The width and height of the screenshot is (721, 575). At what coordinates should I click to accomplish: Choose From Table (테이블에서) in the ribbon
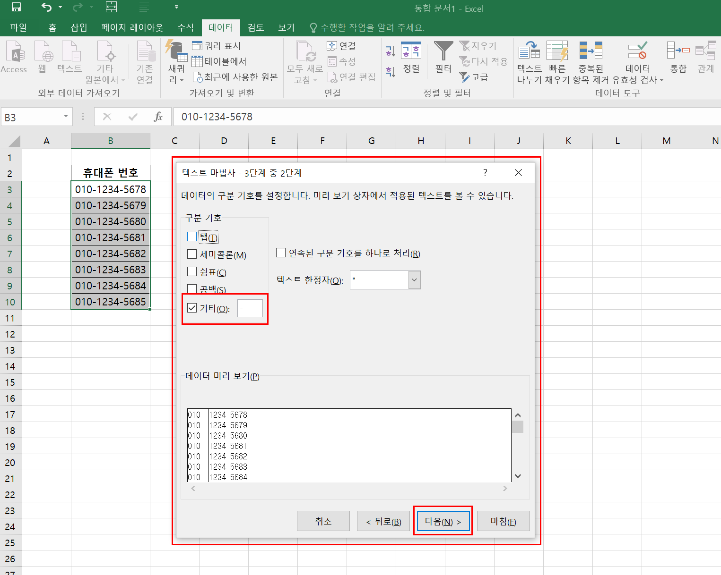tap(219, 61)
